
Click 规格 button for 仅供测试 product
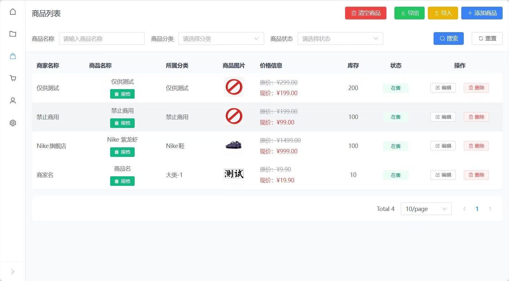coord(122,94)
